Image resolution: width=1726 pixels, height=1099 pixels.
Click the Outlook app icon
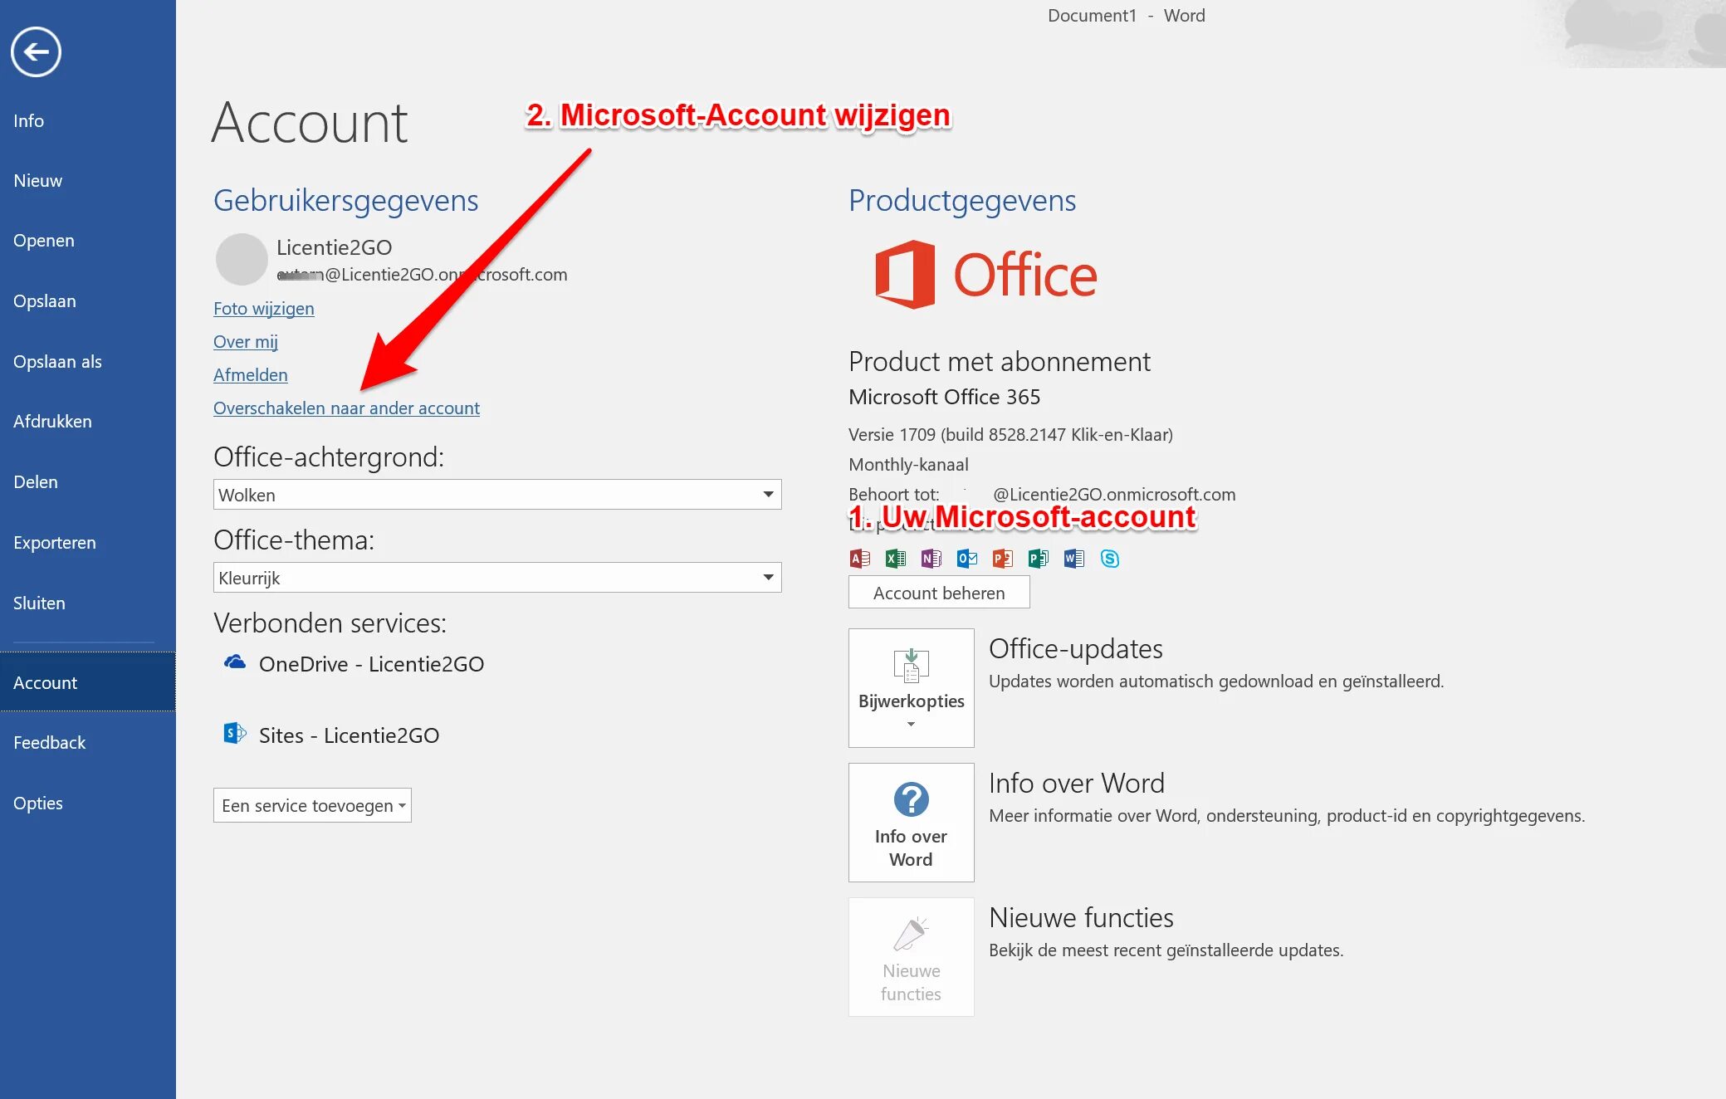966,559
